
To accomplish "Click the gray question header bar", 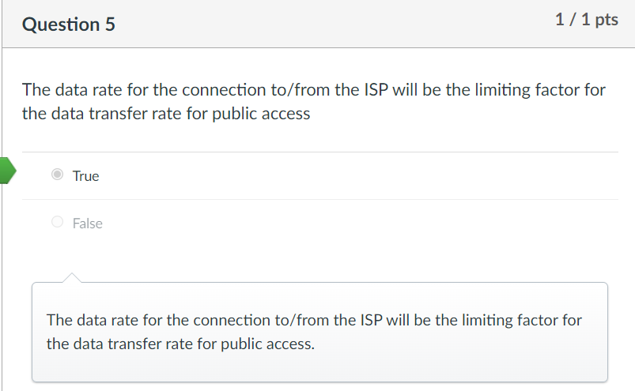I will [319, 24].
